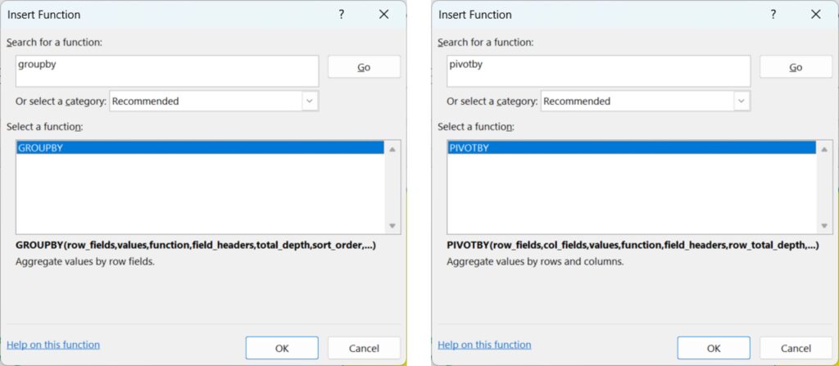839x366 pixels.
Task: Close the PIVOTBY Insert Function dialog
Action: [x=815, y=15]
